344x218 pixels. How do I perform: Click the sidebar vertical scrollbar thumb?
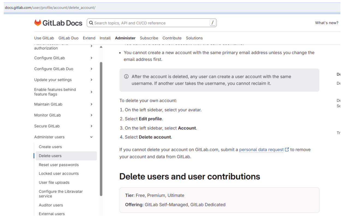click(101, 128)
